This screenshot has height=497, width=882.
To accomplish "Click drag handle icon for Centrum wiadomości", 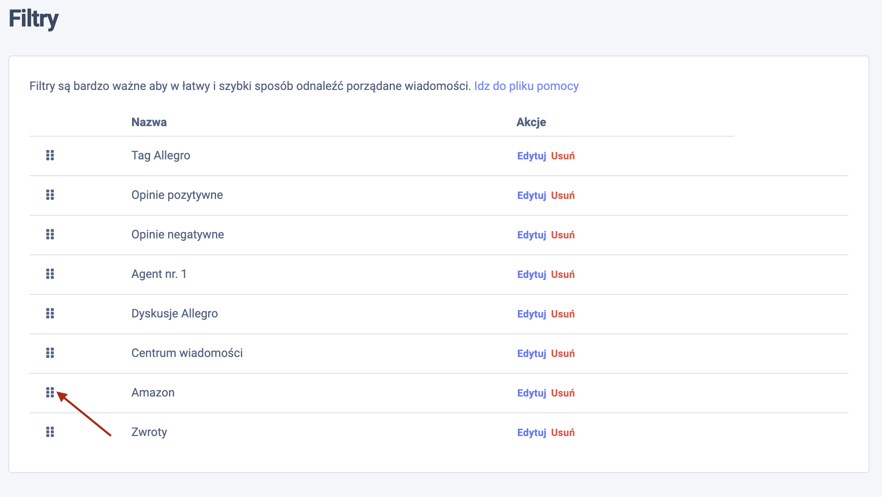I will [x=50, y=353].
